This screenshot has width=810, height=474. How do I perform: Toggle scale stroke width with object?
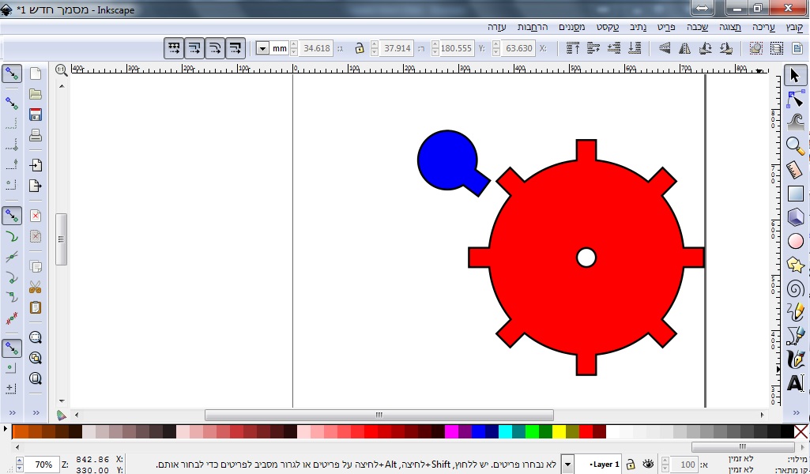tap(235, 48)
